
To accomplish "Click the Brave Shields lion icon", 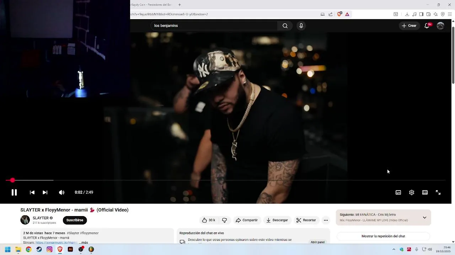I will point(339,14).
